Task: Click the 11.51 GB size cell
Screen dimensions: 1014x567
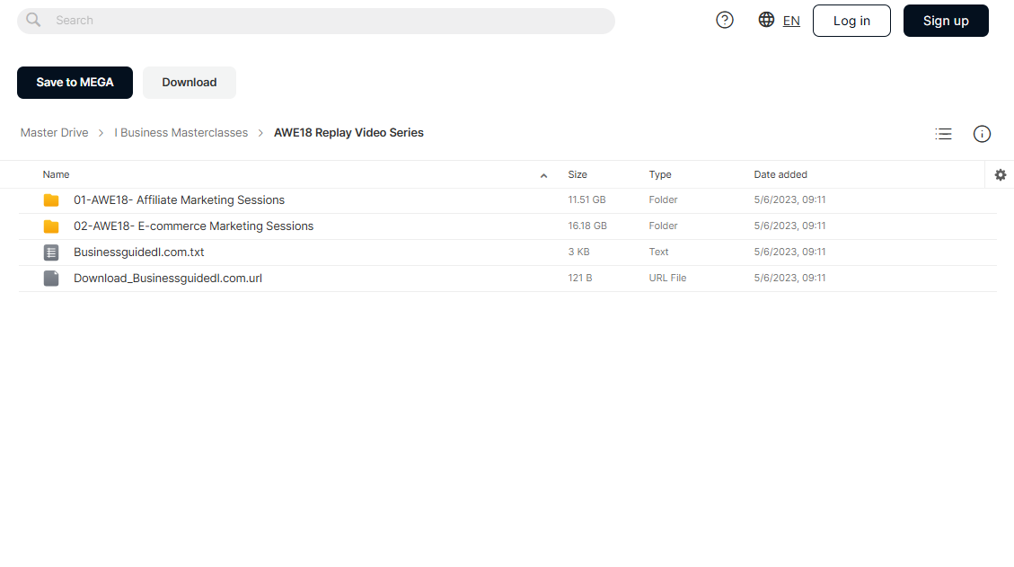Action: coord(587,200)
